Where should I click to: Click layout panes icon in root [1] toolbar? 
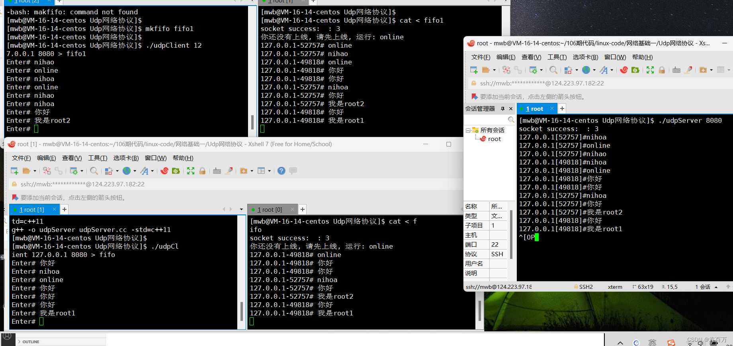click(x=261, y=171)
